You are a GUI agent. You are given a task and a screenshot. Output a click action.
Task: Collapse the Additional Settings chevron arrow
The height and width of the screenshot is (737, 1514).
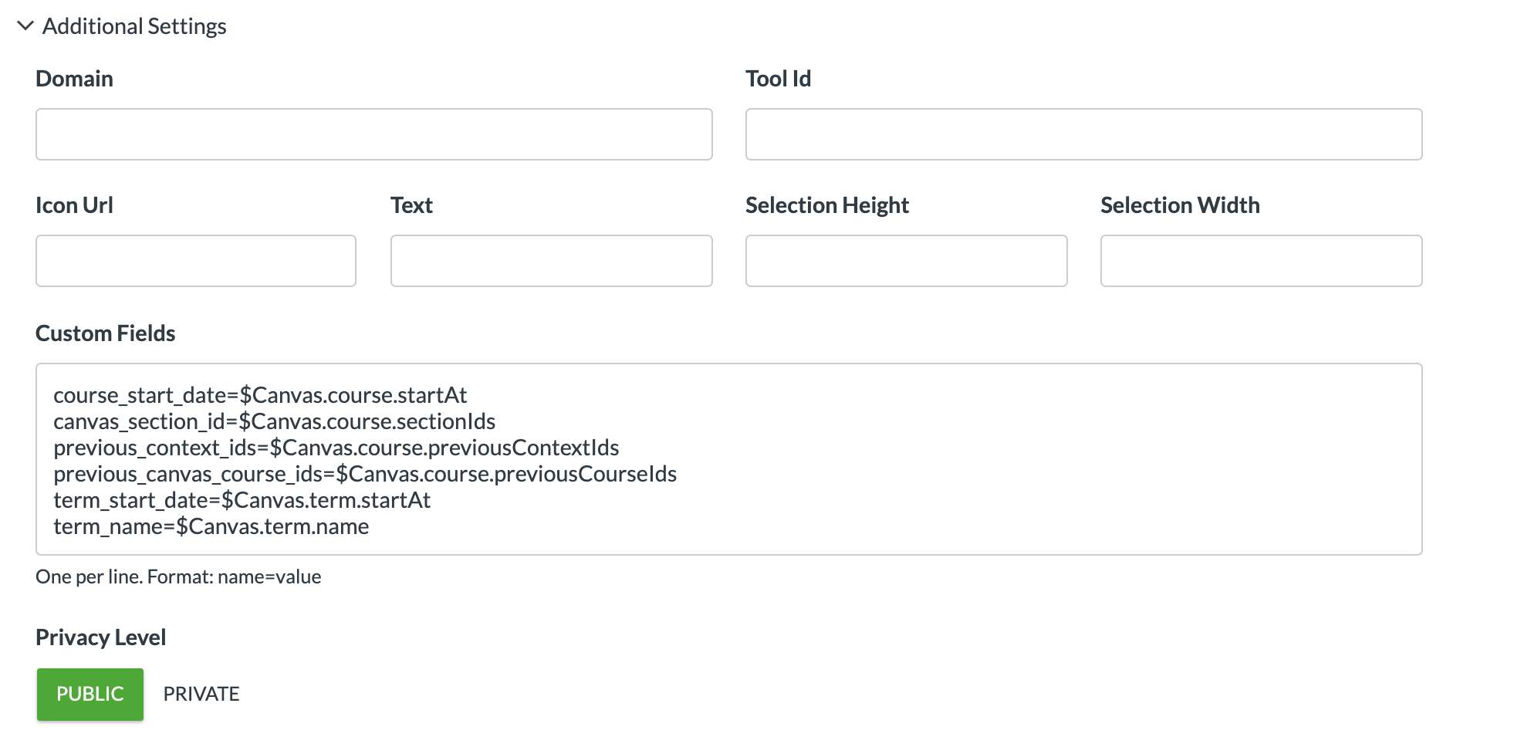tap(25, 26)
